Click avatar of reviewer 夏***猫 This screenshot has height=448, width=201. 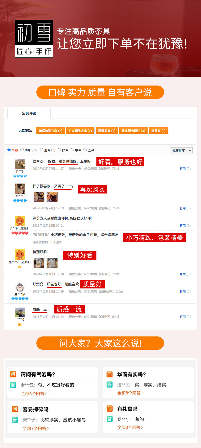pos(20,287)
